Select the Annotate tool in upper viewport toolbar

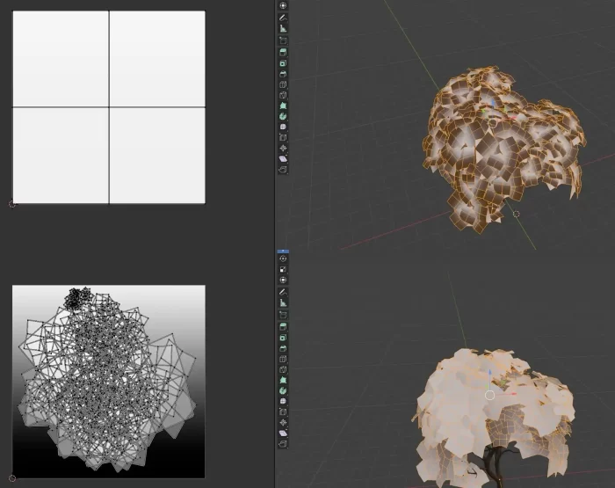pyautogui.click(x=283, y=17)
